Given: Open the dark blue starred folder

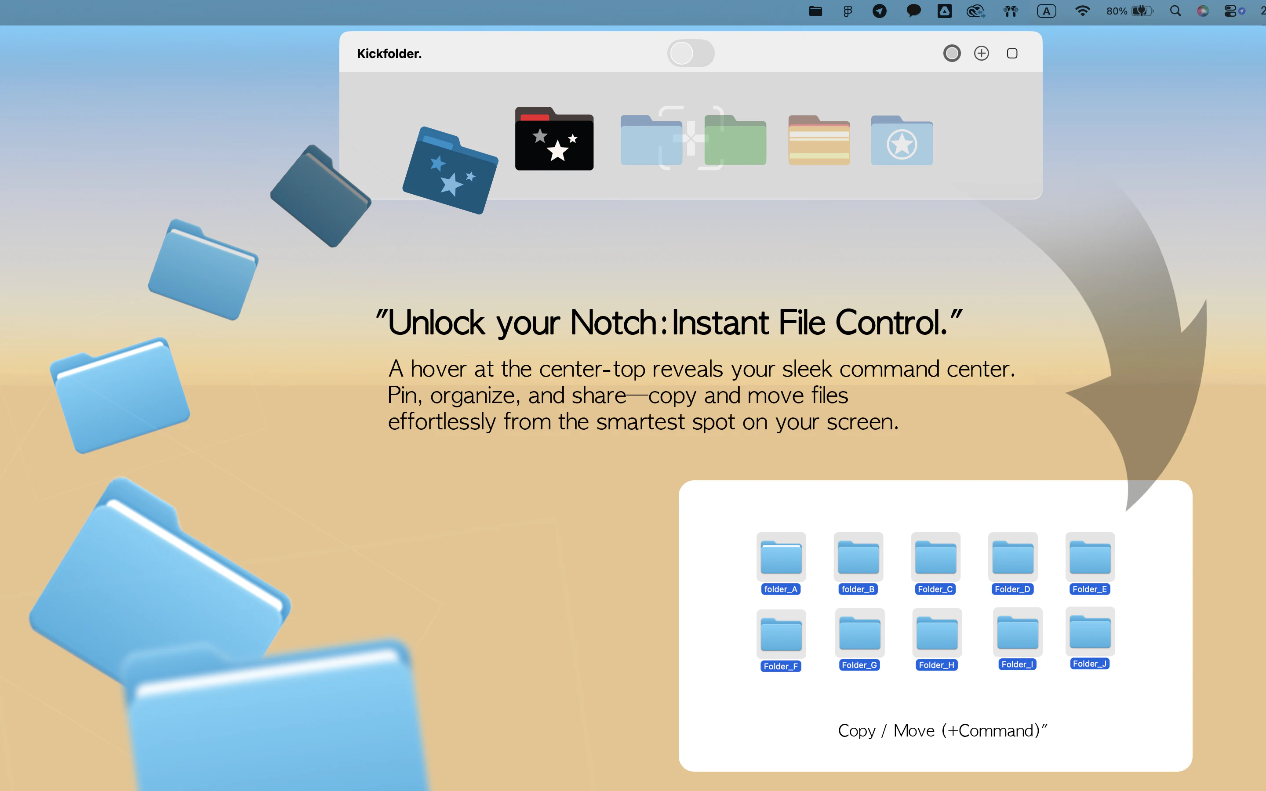Looking at the screenshot, I should [451, 171].
